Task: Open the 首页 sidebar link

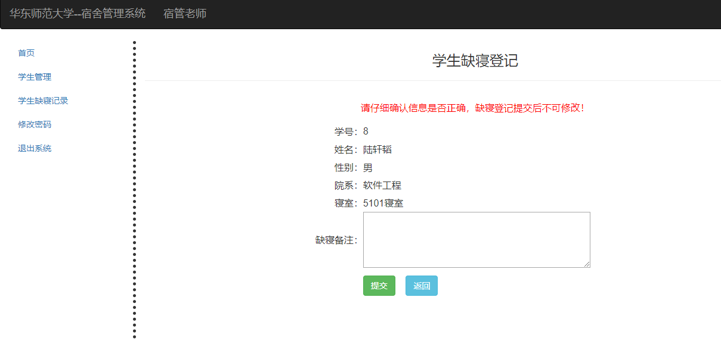Action: coord(26,53)
